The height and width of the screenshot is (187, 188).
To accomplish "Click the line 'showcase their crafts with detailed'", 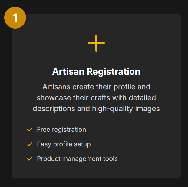I will coord(96,98).
